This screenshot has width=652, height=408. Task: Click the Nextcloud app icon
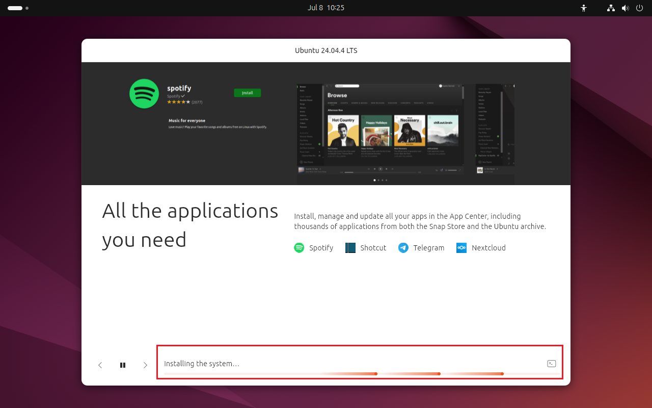pyautogui.click(x=461, y=248)
